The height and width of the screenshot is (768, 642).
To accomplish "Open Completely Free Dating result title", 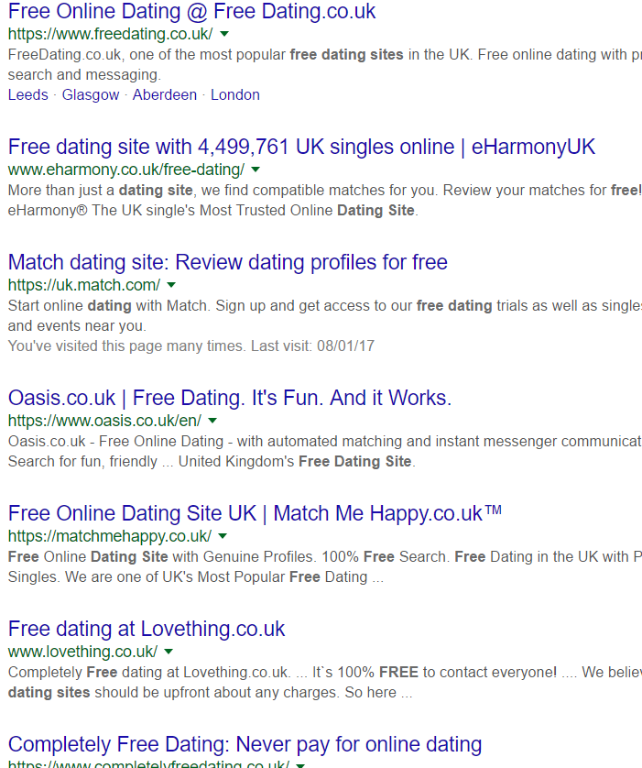I will click(x=245, y=744).
